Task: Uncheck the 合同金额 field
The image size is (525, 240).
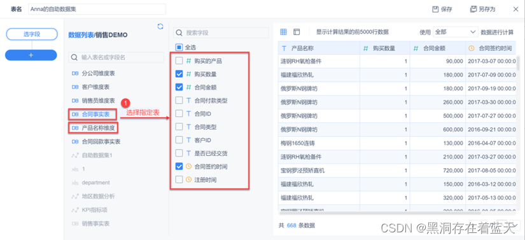Action: tap(179, 87)
